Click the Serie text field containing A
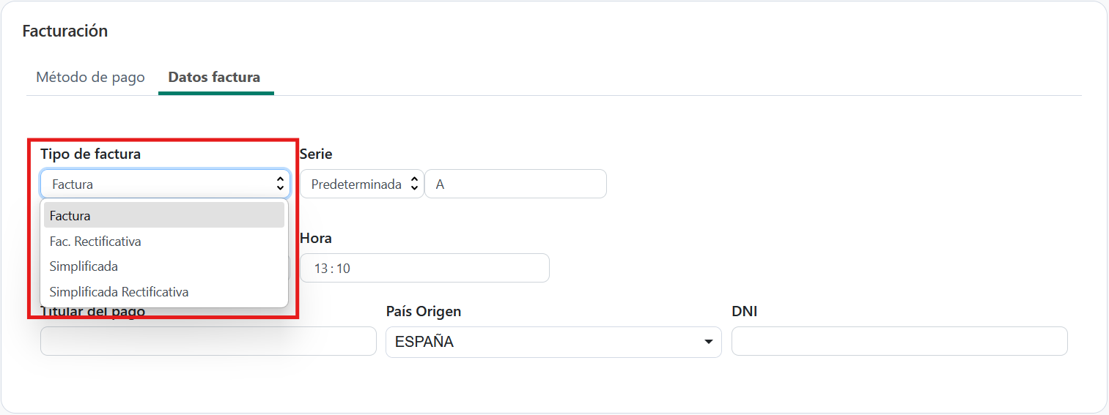 point(515,184)
